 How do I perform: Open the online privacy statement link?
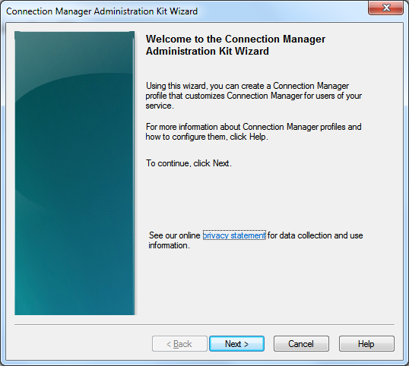pos(234,235)
